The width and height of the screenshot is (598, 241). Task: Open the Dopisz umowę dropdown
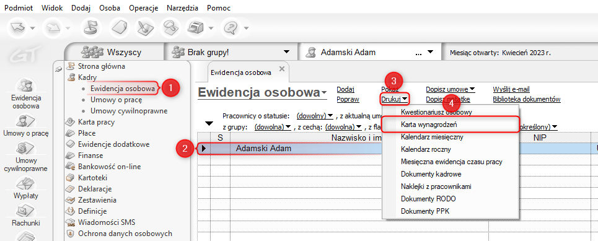coord(450,89)
